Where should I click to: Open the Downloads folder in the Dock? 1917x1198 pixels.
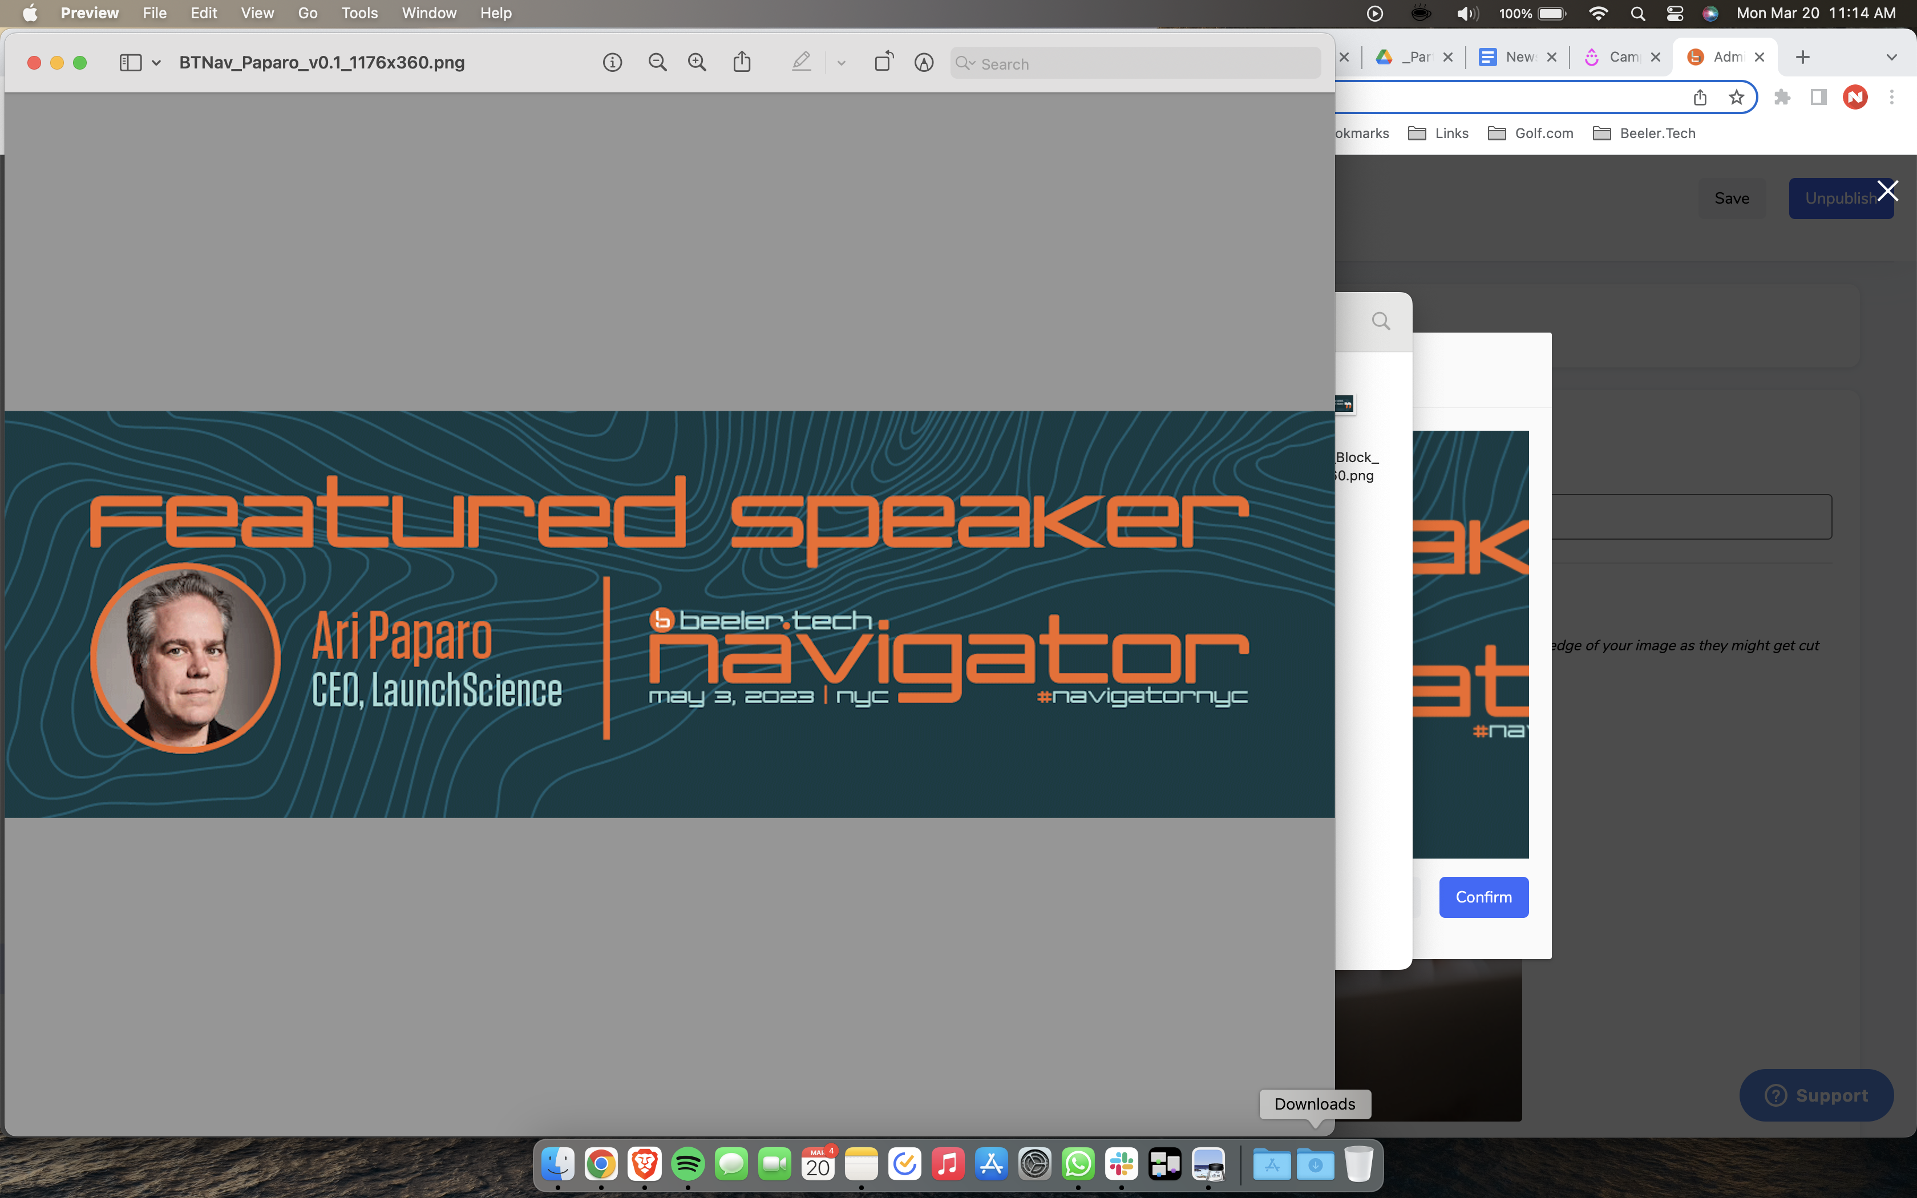pos(1315,1164)
